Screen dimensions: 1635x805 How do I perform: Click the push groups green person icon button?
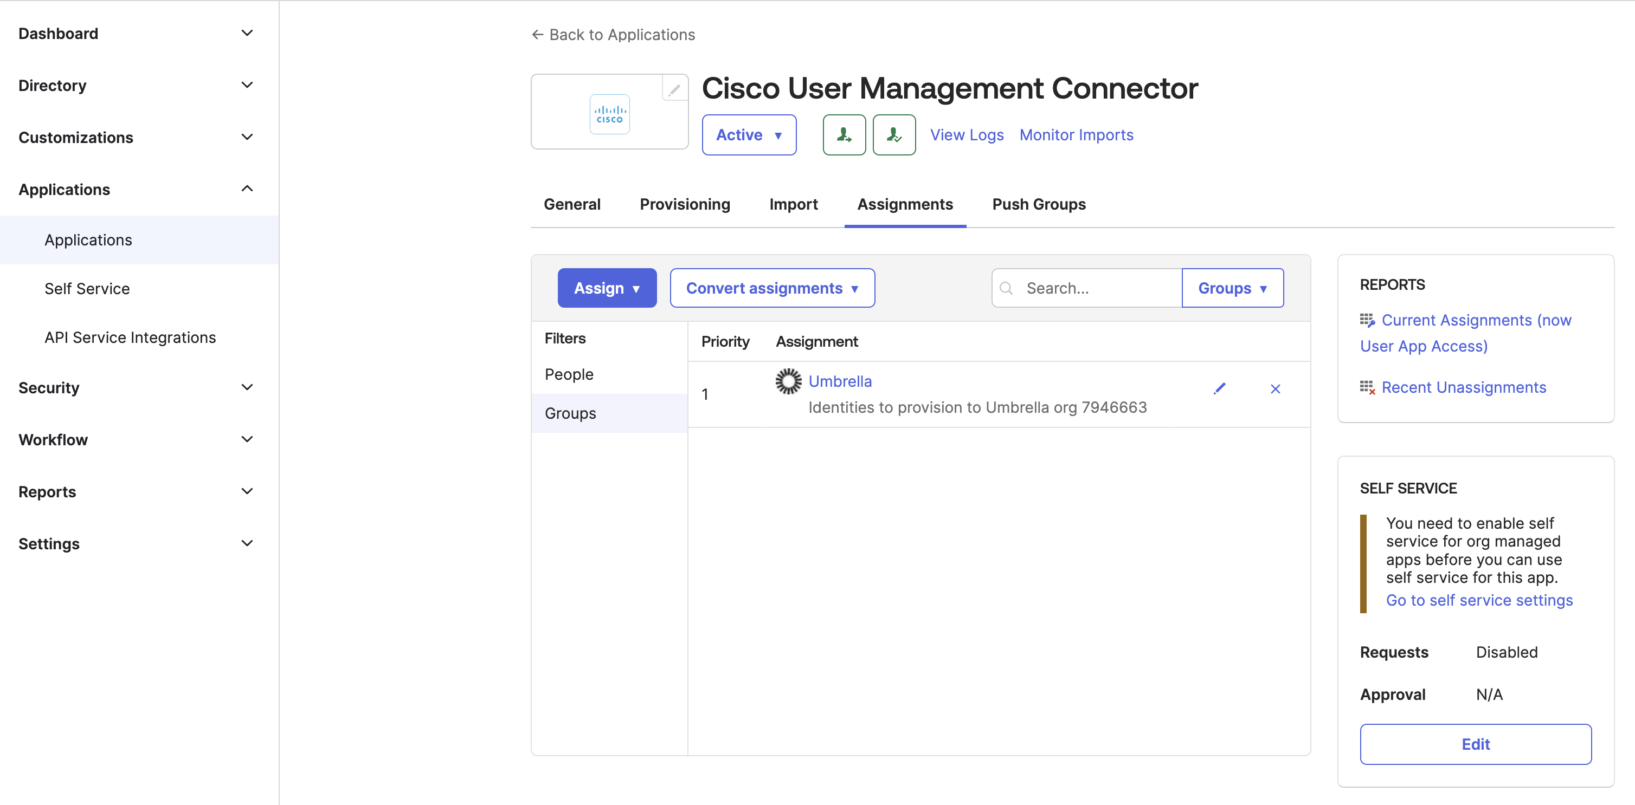tap(893, 135)
